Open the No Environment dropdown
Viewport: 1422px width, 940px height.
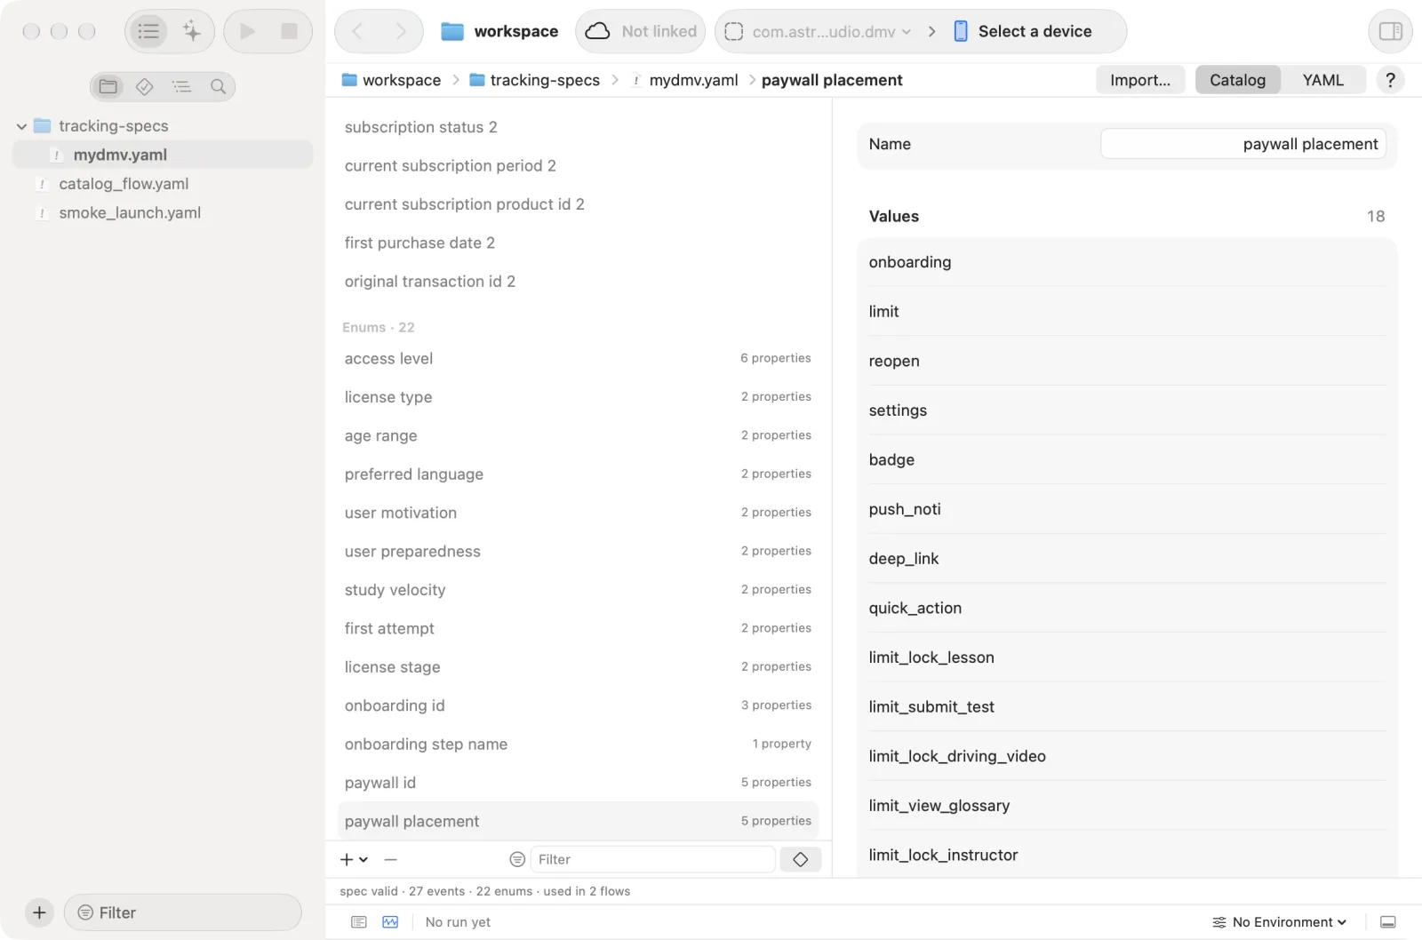click(1279, 922)
